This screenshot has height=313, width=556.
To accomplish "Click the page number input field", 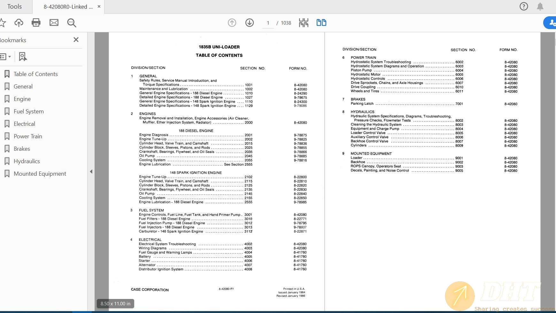I will point(268,23).
